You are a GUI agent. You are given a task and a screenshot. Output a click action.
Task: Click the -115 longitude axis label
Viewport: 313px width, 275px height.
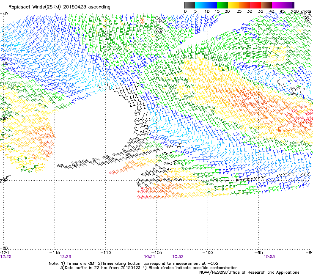[55, 253]
